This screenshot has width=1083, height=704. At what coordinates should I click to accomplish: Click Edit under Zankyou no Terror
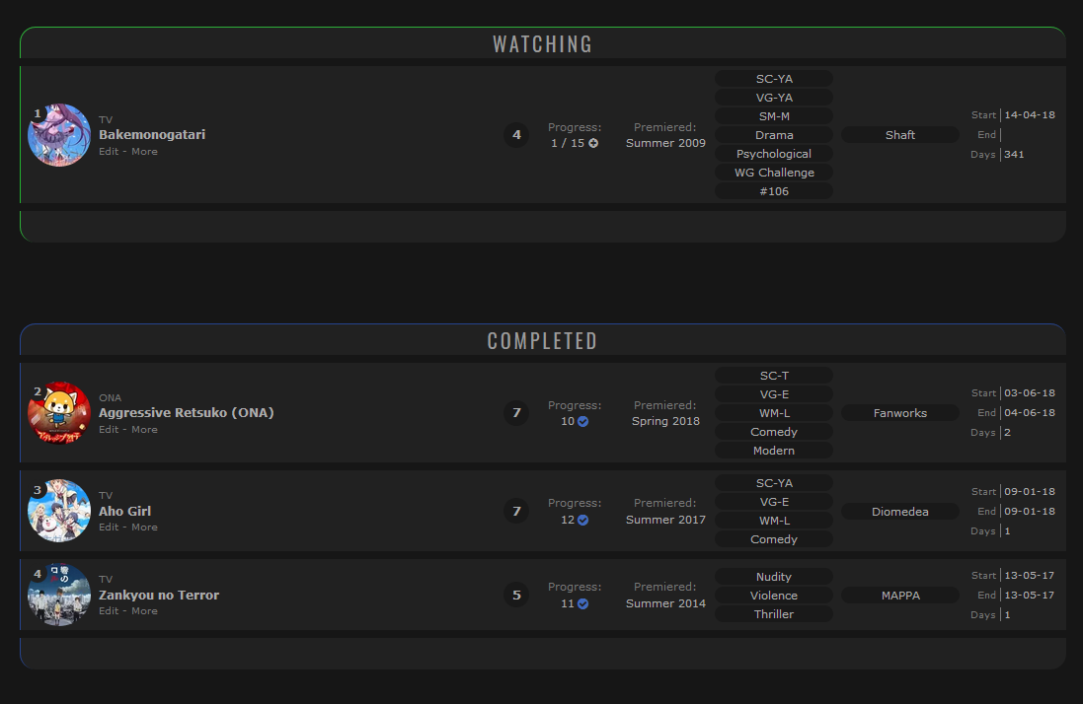pos(109,611)
